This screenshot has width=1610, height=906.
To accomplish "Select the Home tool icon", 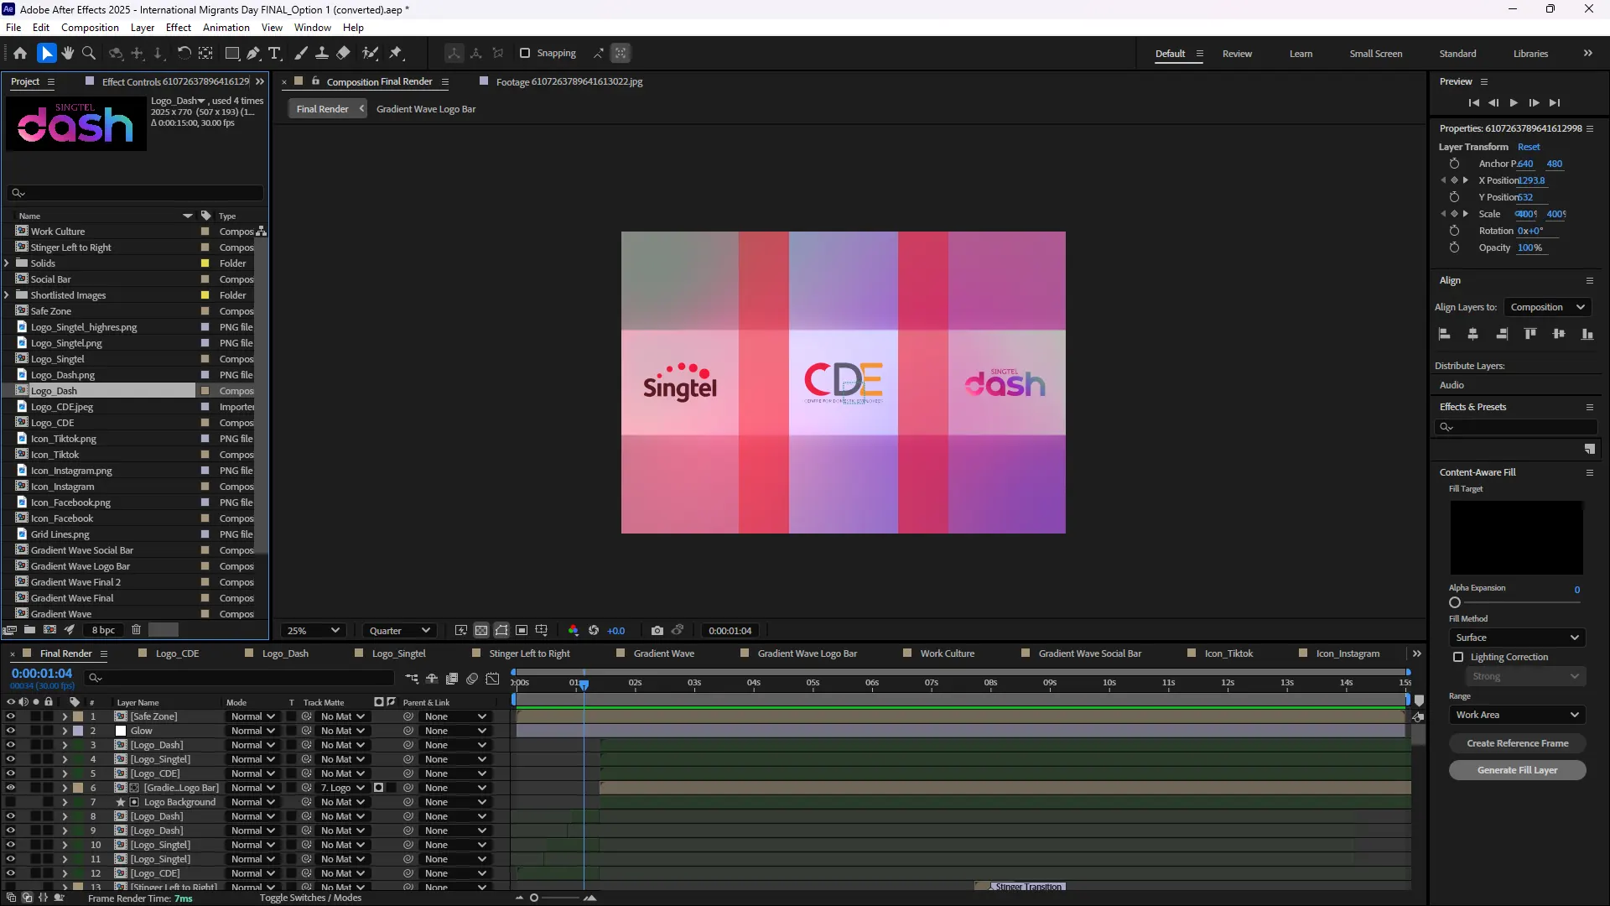I will point(20,53).
